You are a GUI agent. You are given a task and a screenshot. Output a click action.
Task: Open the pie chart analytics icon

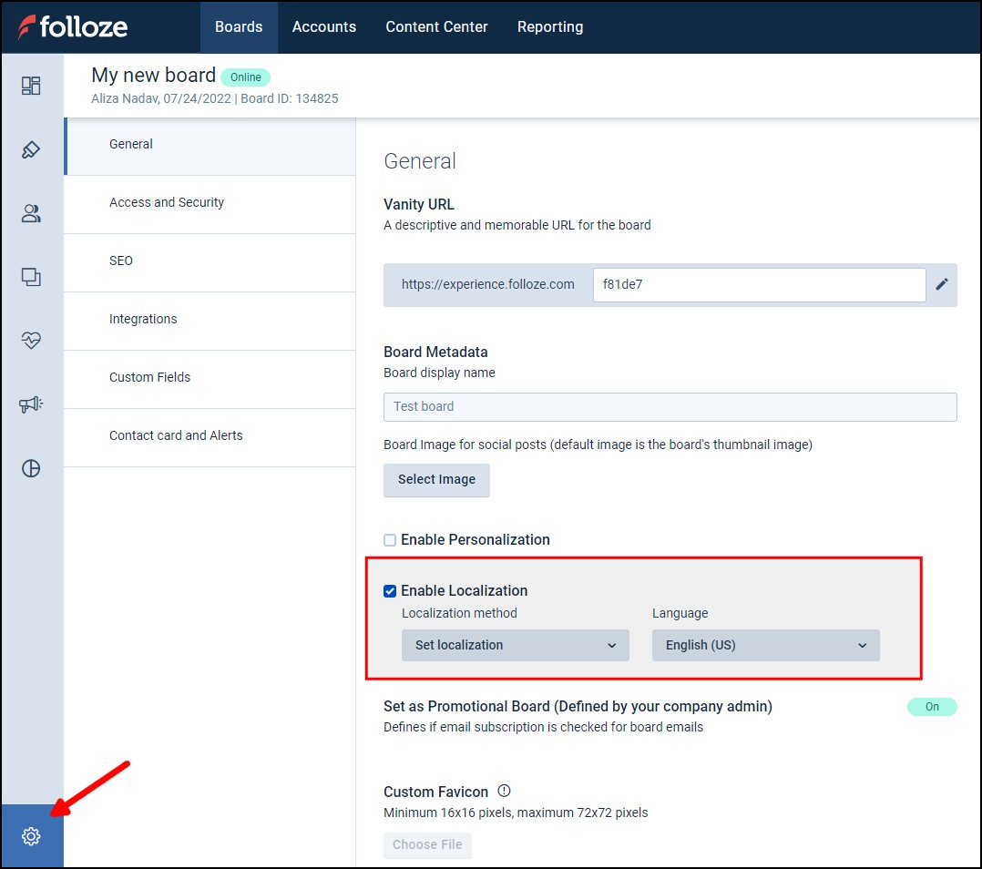[x=31, y=468]
